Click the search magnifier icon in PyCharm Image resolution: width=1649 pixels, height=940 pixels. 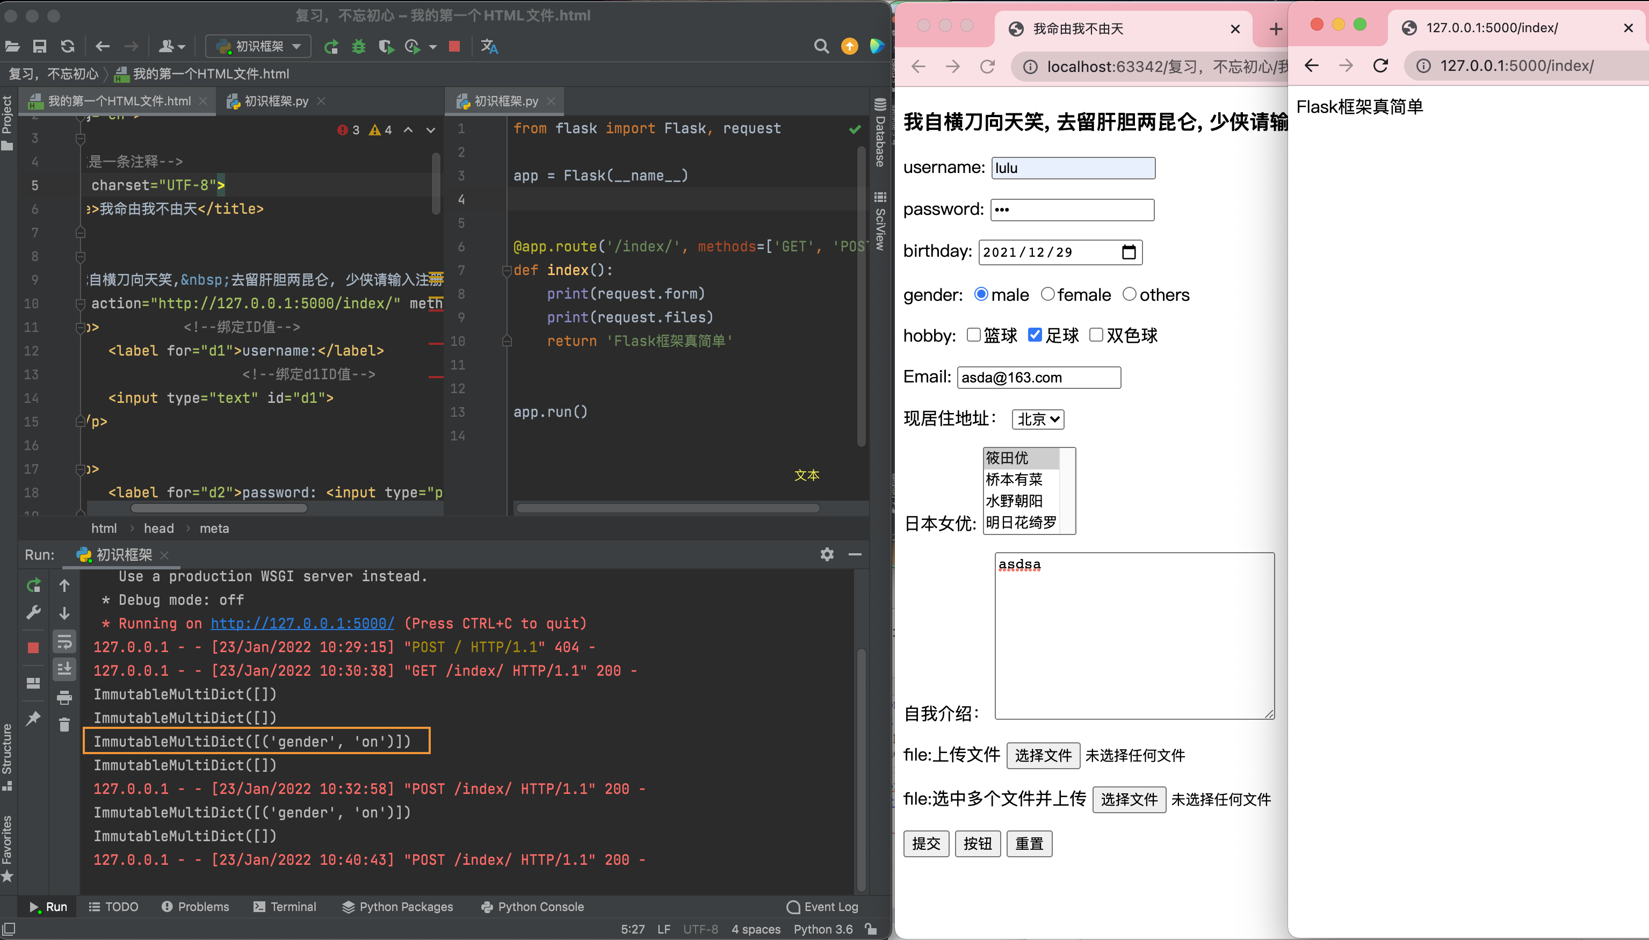(821, 47)
